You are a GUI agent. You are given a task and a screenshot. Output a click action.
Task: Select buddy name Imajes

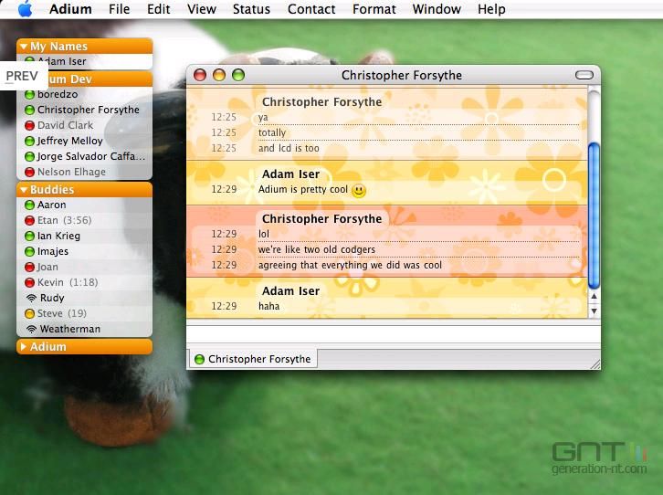pos(53,251)
